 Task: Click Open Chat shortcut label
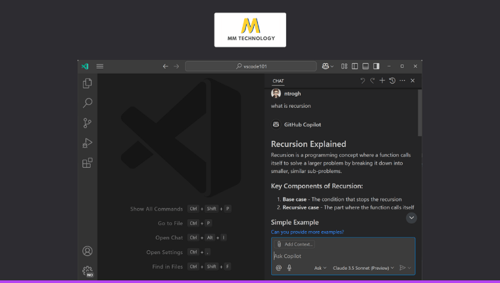click(169, 238)
